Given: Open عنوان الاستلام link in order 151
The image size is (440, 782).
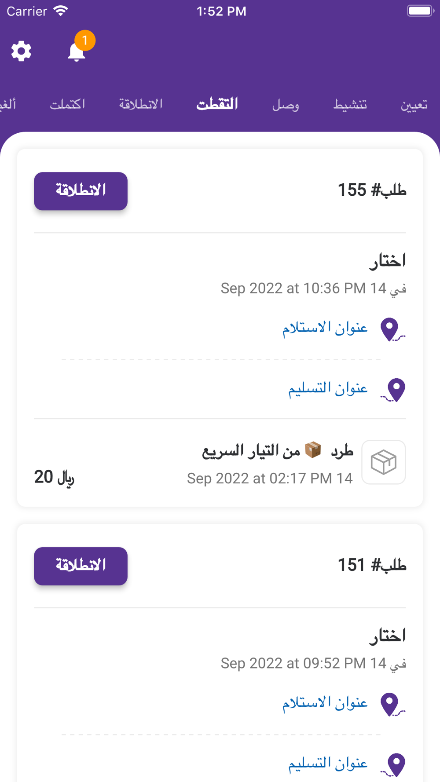Looking at the screenshot, I should 325,703.
